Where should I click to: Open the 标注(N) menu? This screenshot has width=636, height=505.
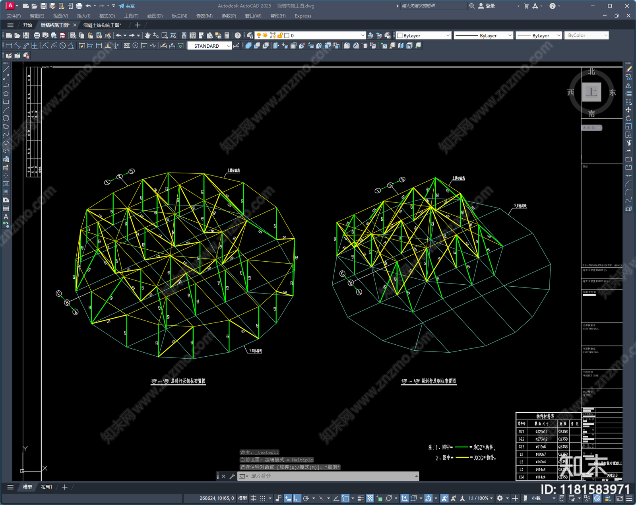[x=179, y=16]
